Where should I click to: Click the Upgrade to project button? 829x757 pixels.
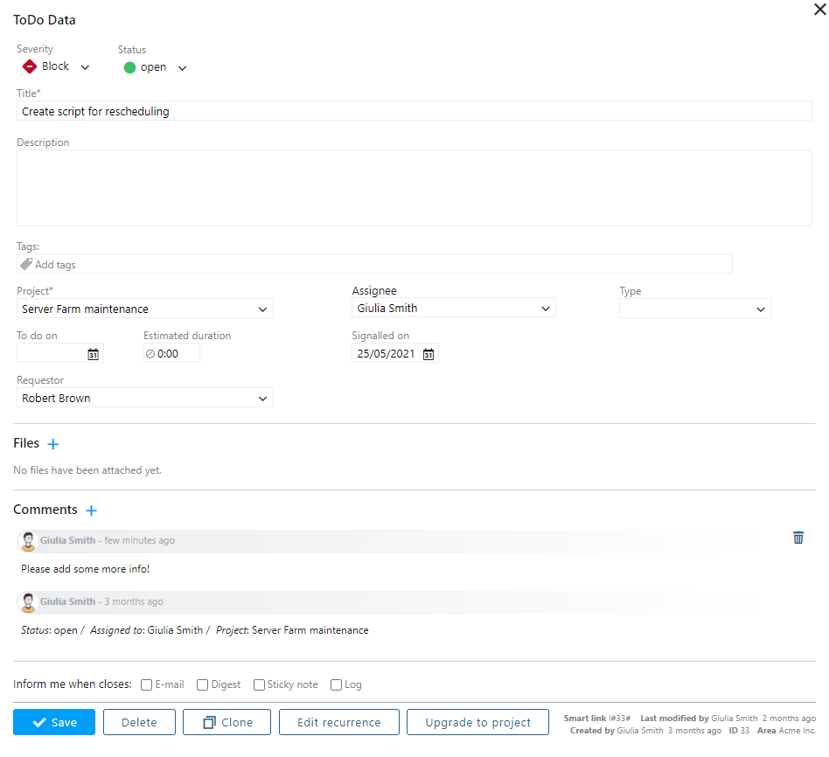(477, 723)
